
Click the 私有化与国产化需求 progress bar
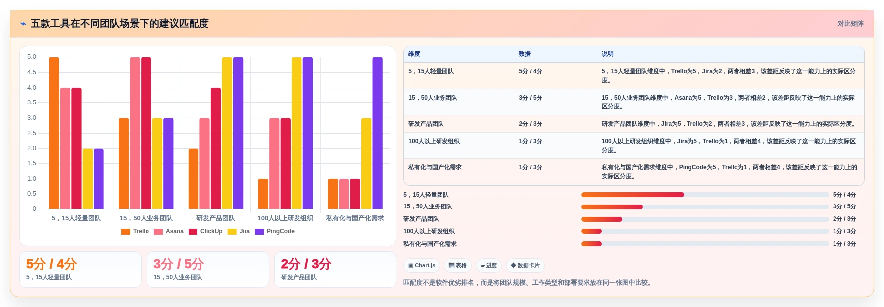[x=705, y=244]
